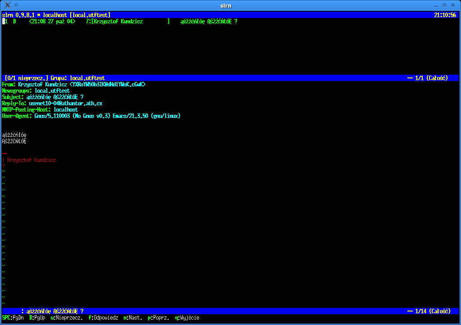Close the slrn window

tap(454, 5)
